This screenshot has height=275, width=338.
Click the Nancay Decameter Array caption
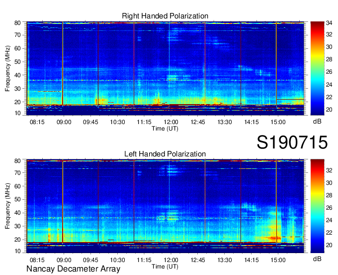click(73, 269)
